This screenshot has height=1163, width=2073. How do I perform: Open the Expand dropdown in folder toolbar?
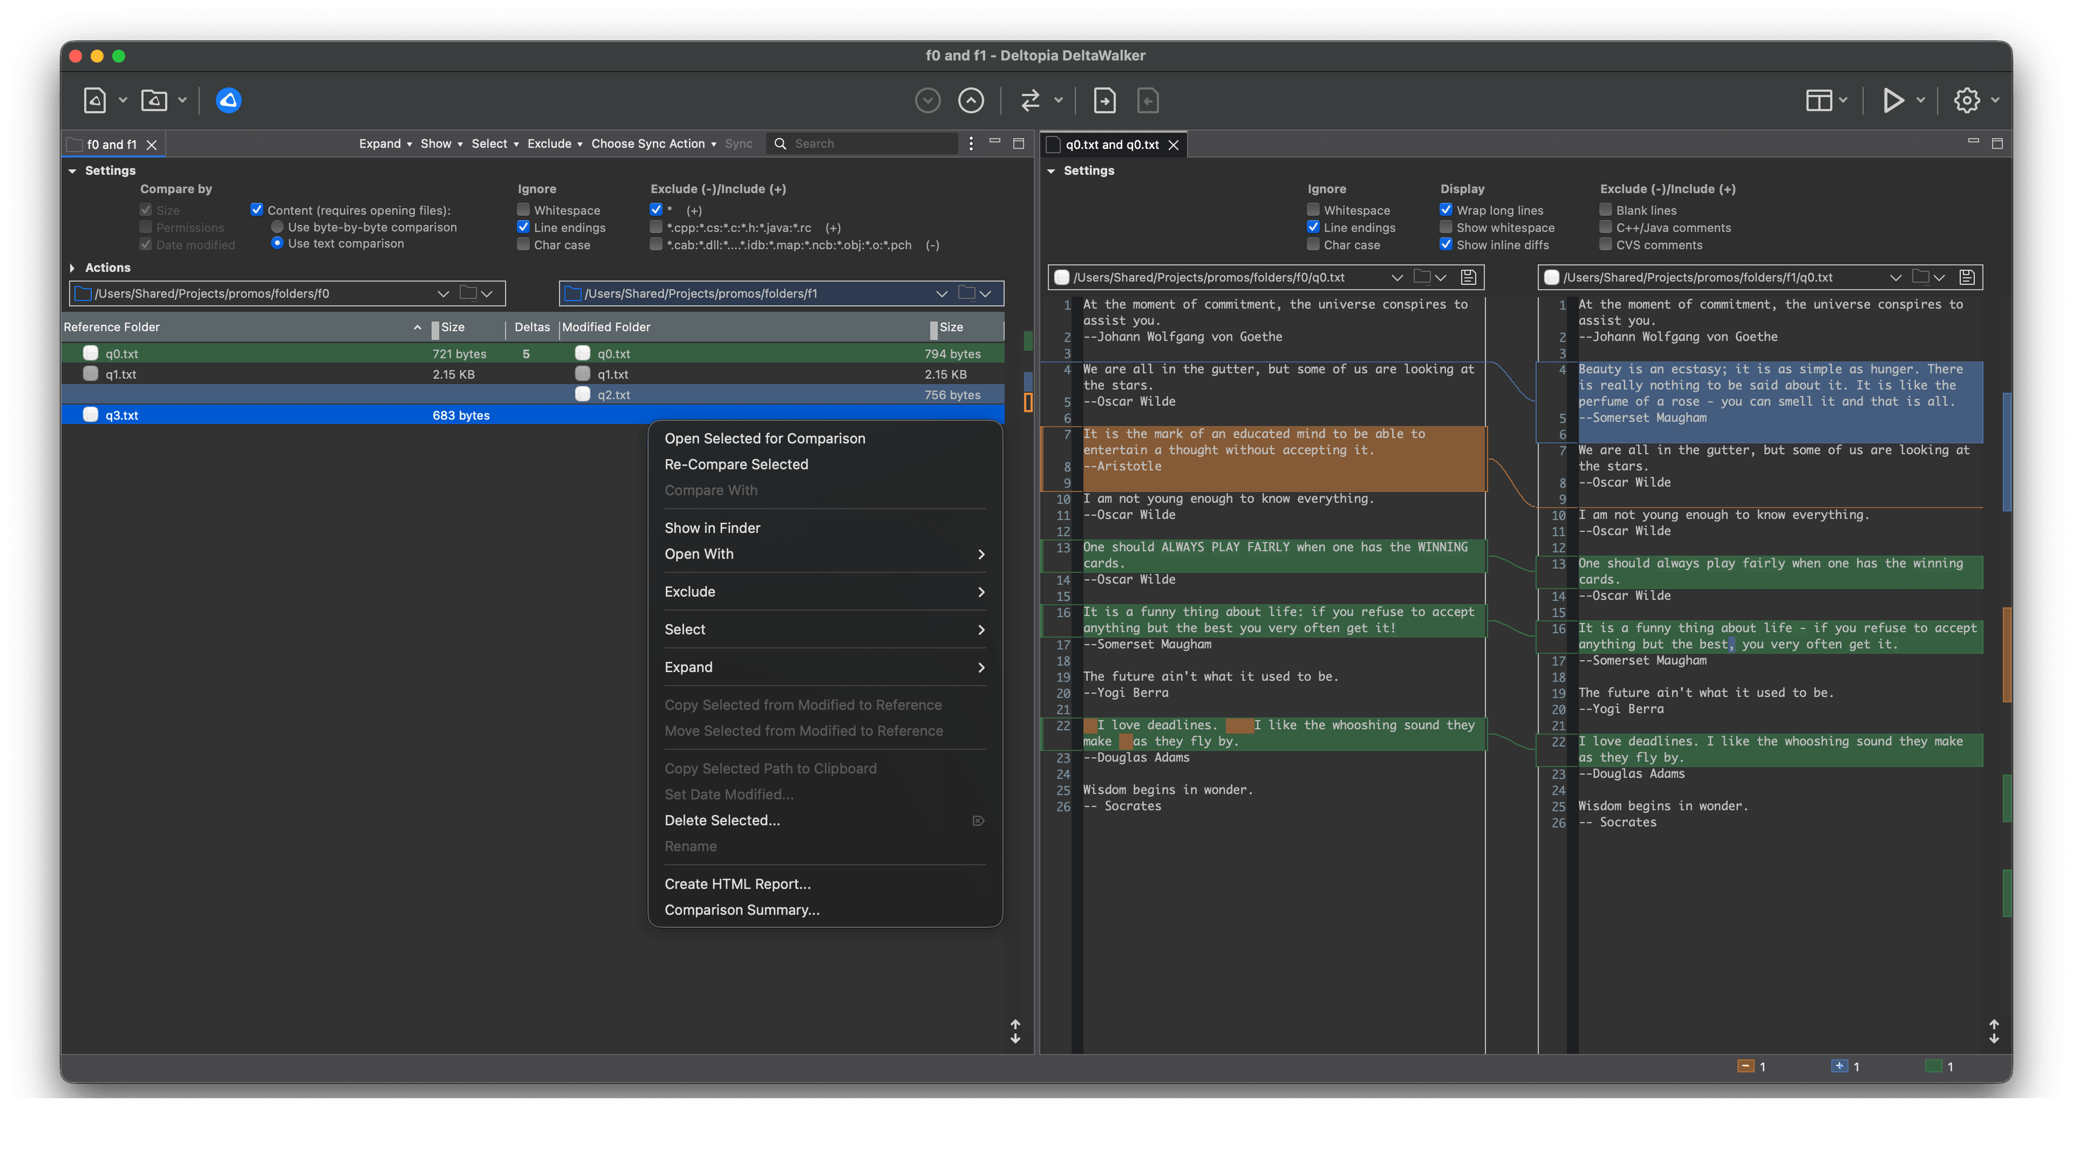pyautogui.click(x=385, y=143)
